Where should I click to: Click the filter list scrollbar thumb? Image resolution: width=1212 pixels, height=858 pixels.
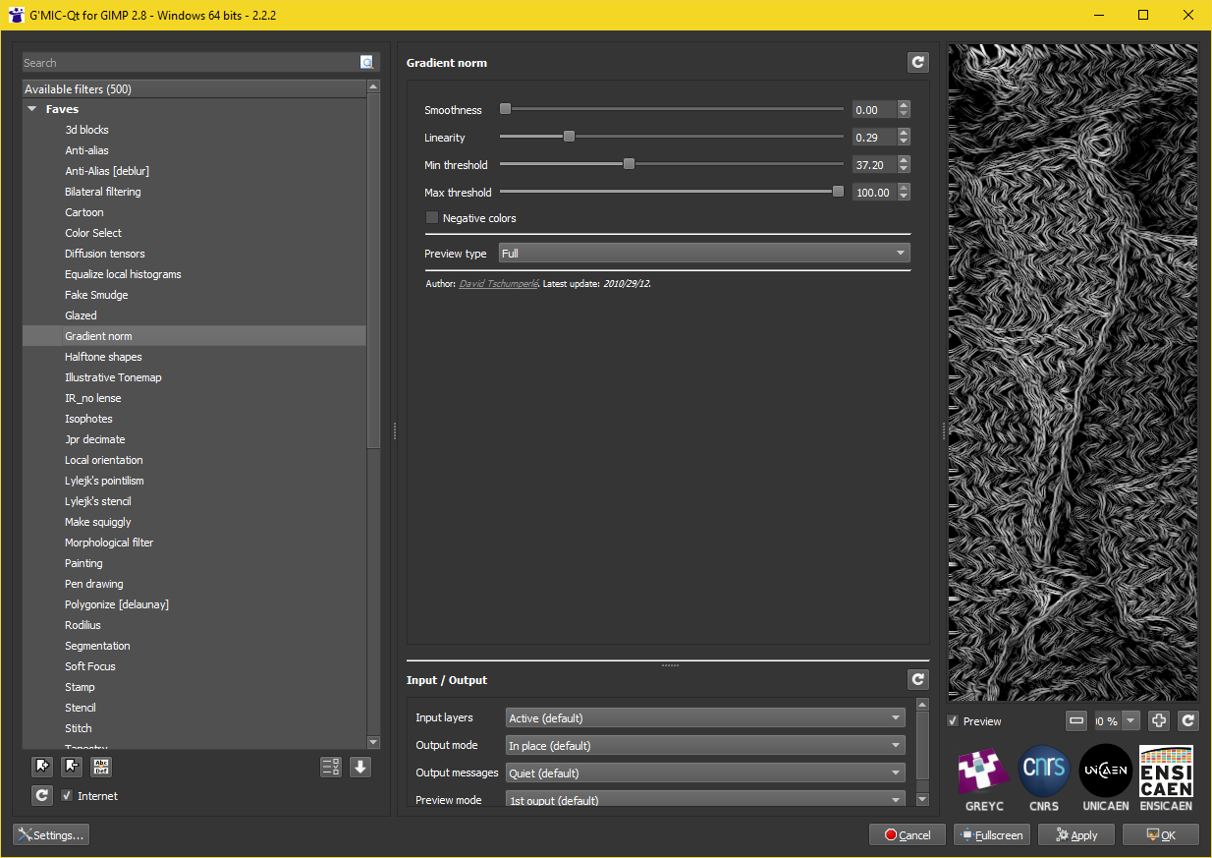pyautogui.click(x=373, y=271)
